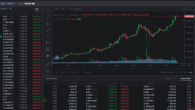Click the trade row at 17:03:38

[x=21, y=16]
